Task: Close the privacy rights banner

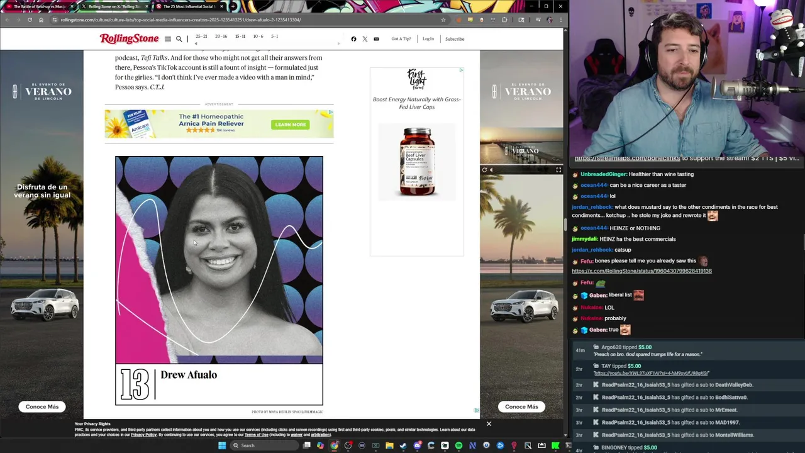Action: tap(489, 424)
